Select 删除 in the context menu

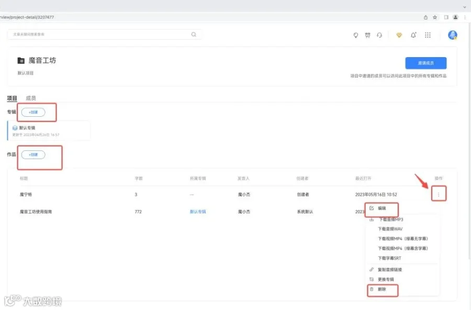pos(382,289)
